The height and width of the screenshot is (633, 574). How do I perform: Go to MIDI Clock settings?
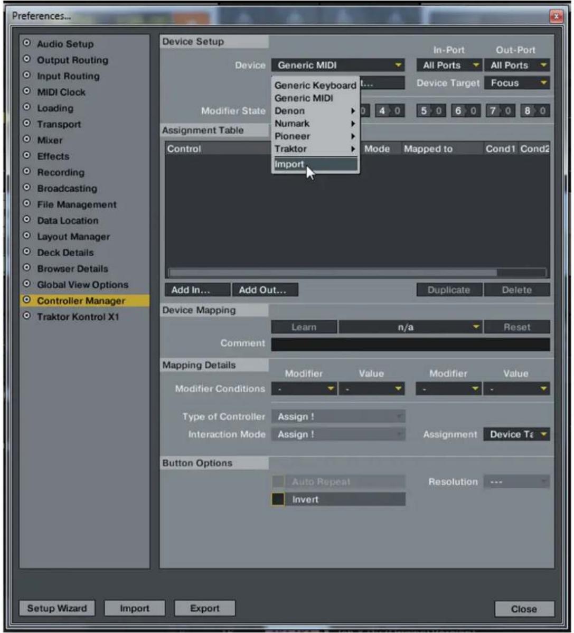(61, 92)
